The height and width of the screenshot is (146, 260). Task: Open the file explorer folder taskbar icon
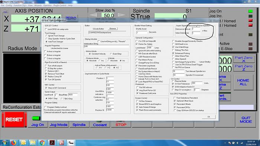(33, 143)
